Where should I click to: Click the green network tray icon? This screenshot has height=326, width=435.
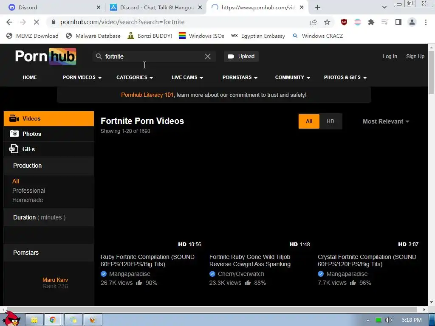(x=378, y=320)
